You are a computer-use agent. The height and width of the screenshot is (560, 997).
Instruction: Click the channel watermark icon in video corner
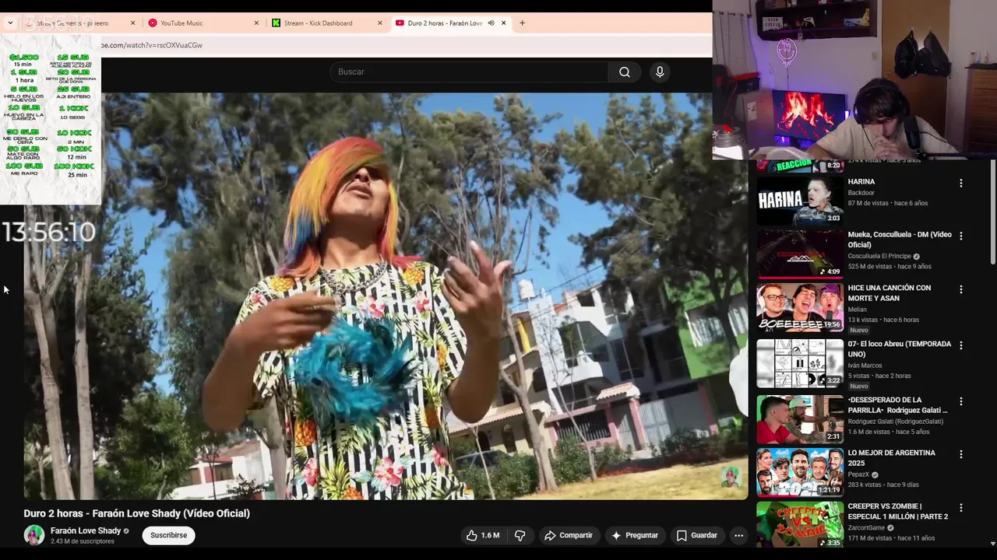[x=731, y=476]
